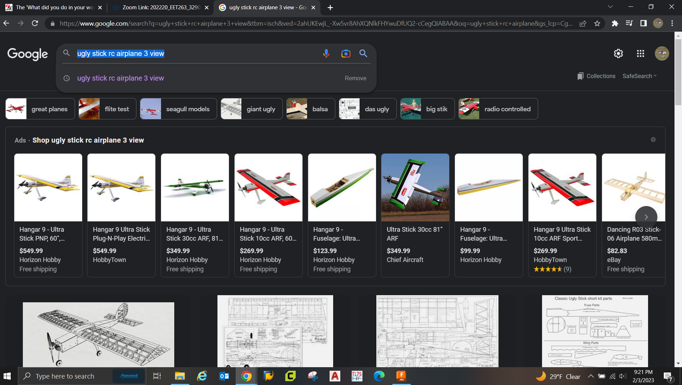Open the clock showing 9:21 PM
Viewport: 682px width, 385px height.
[643, 376]
